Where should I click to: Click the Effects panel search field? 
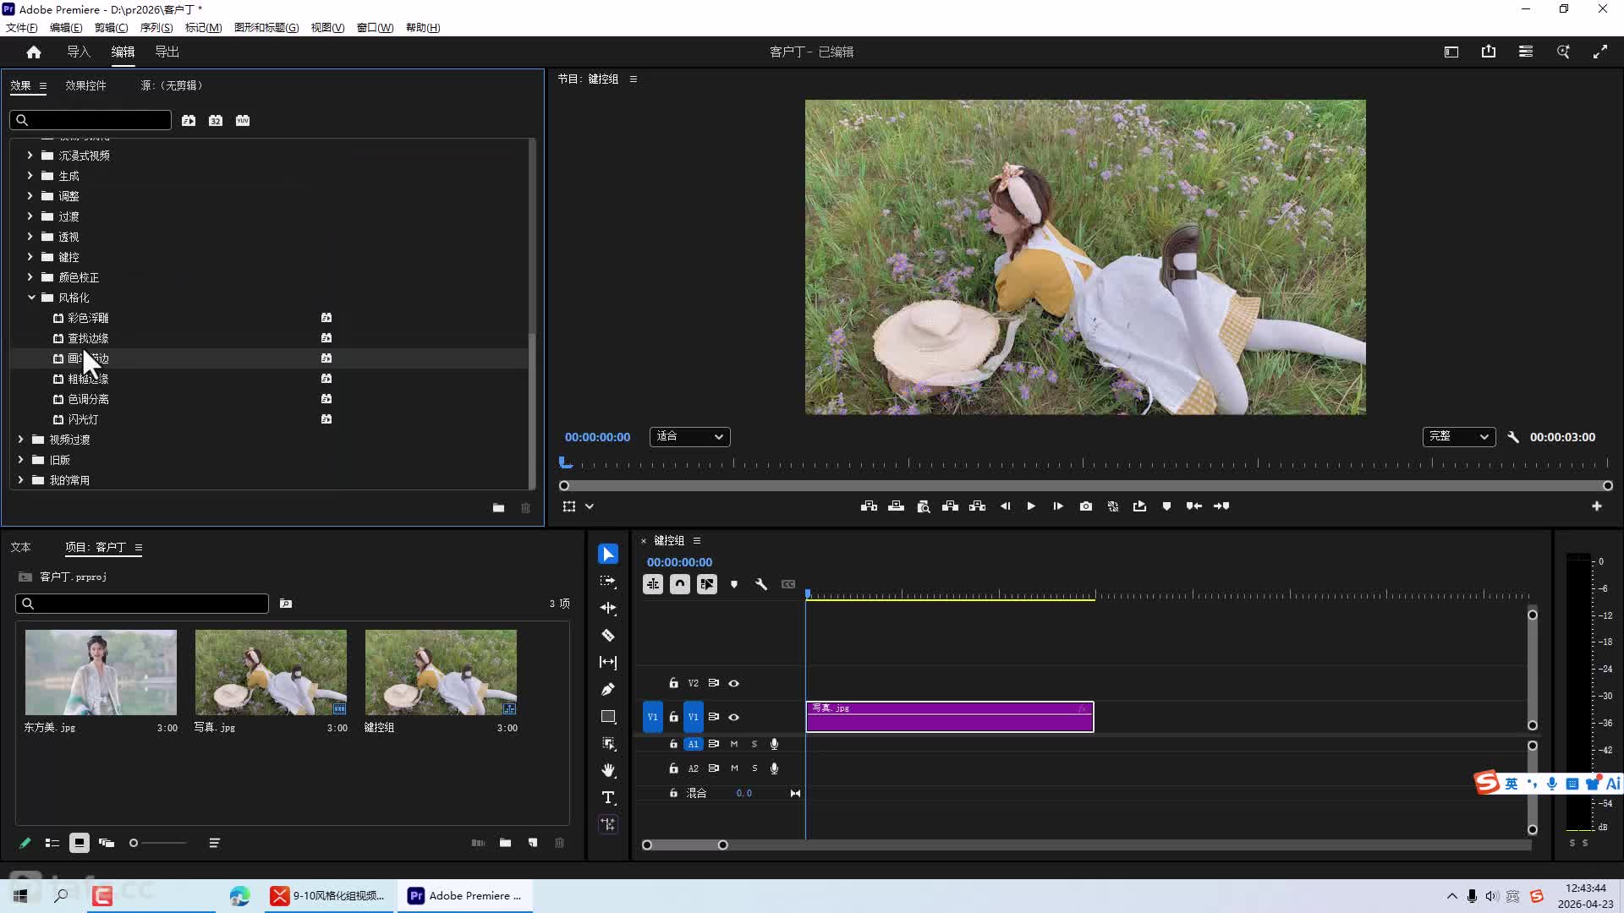click(x=91, y=120)
